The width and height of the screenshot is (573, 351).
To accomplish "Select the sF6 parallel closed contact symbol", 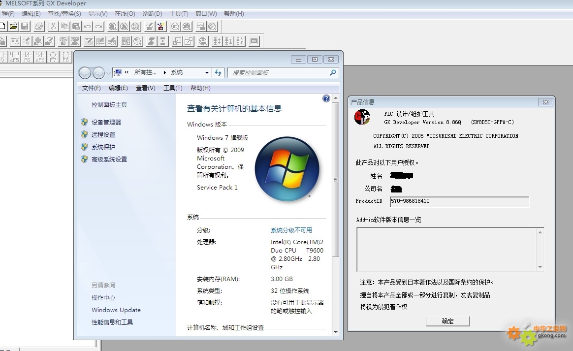I will tap(40, 57).
